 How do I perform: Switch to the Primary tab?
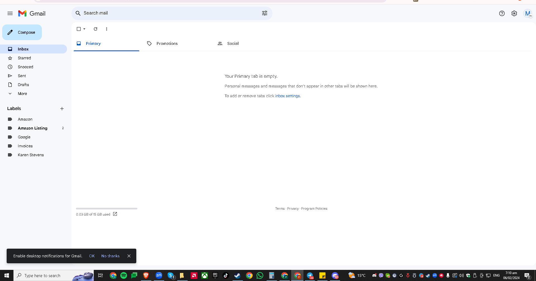tap(106, 43)
